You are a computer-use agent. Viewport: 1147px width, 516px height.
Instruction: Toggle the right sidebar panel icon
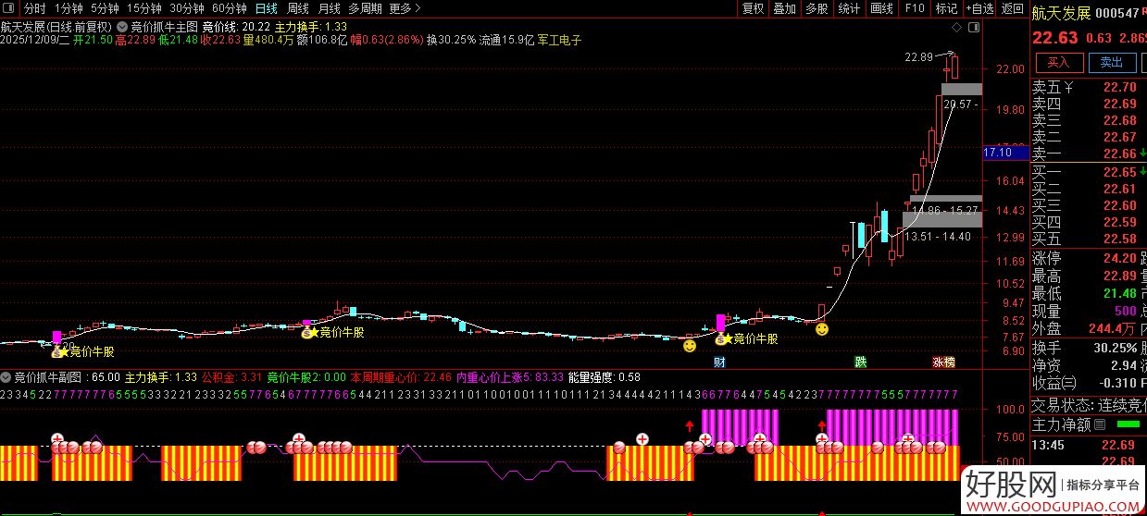click(972, 27)
